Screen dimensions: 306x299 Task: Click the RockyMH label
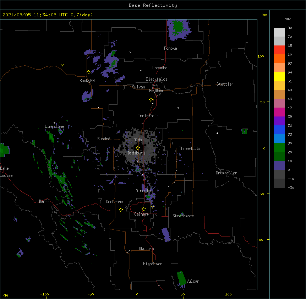click(x=87, y=81)
